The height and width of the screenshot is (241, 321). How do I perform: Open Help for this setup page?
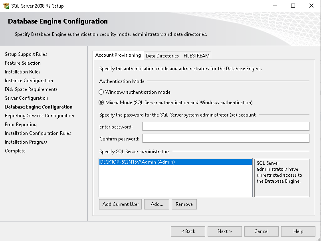point(298,231)
